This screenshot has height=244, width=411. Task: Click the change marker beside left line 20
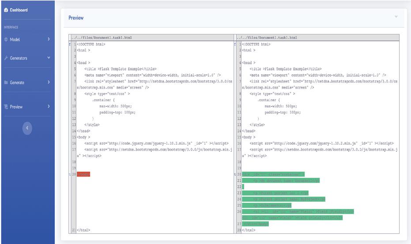click(71, 174)
